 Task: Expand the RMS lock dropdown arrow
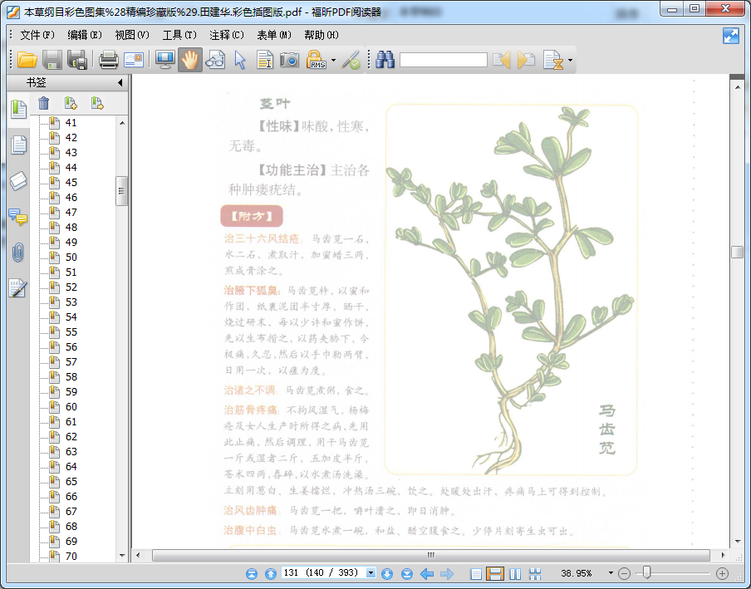pos(333,60)
